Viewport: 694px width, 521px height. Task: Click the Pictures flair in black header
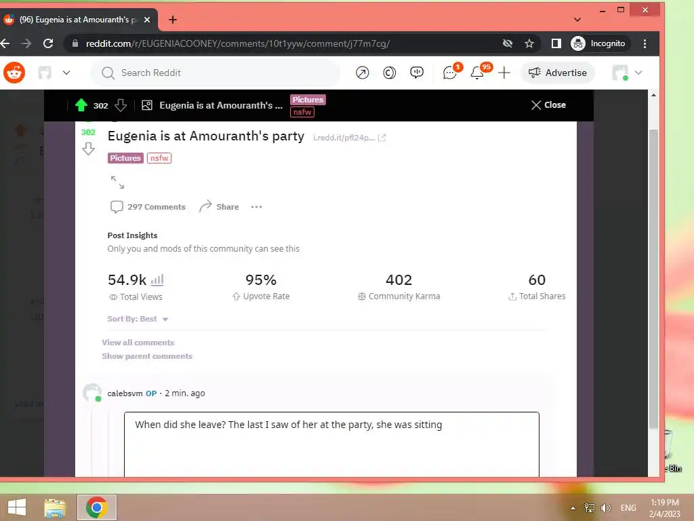[x=308, y=100]
